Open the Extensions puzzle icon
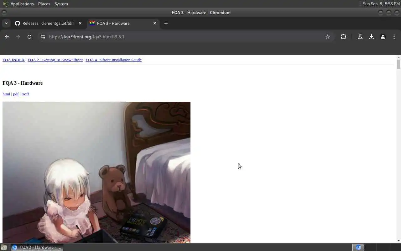The height and width of the screenshot is (251, 401). point(344,37)
